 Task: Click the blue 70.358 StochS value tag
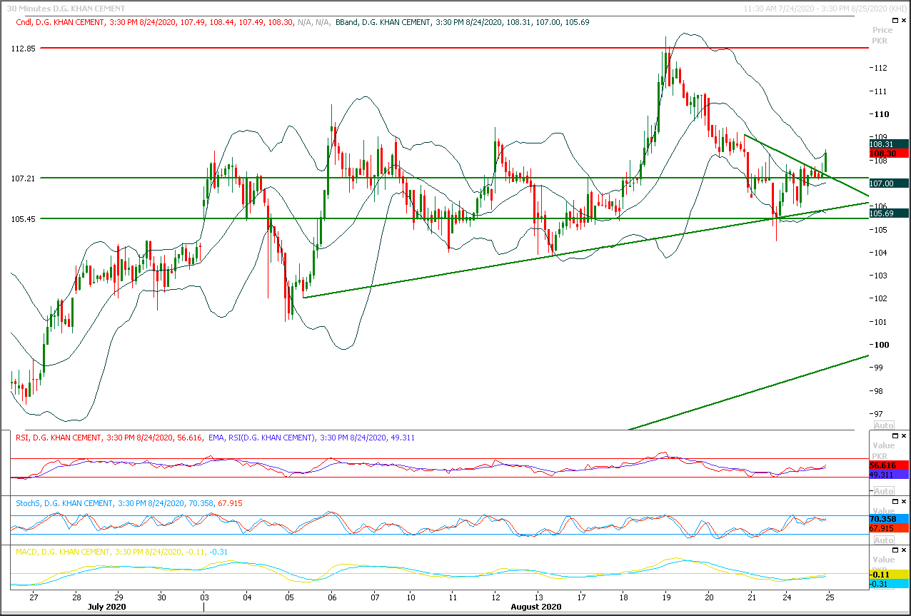click(x=888, y=519)
